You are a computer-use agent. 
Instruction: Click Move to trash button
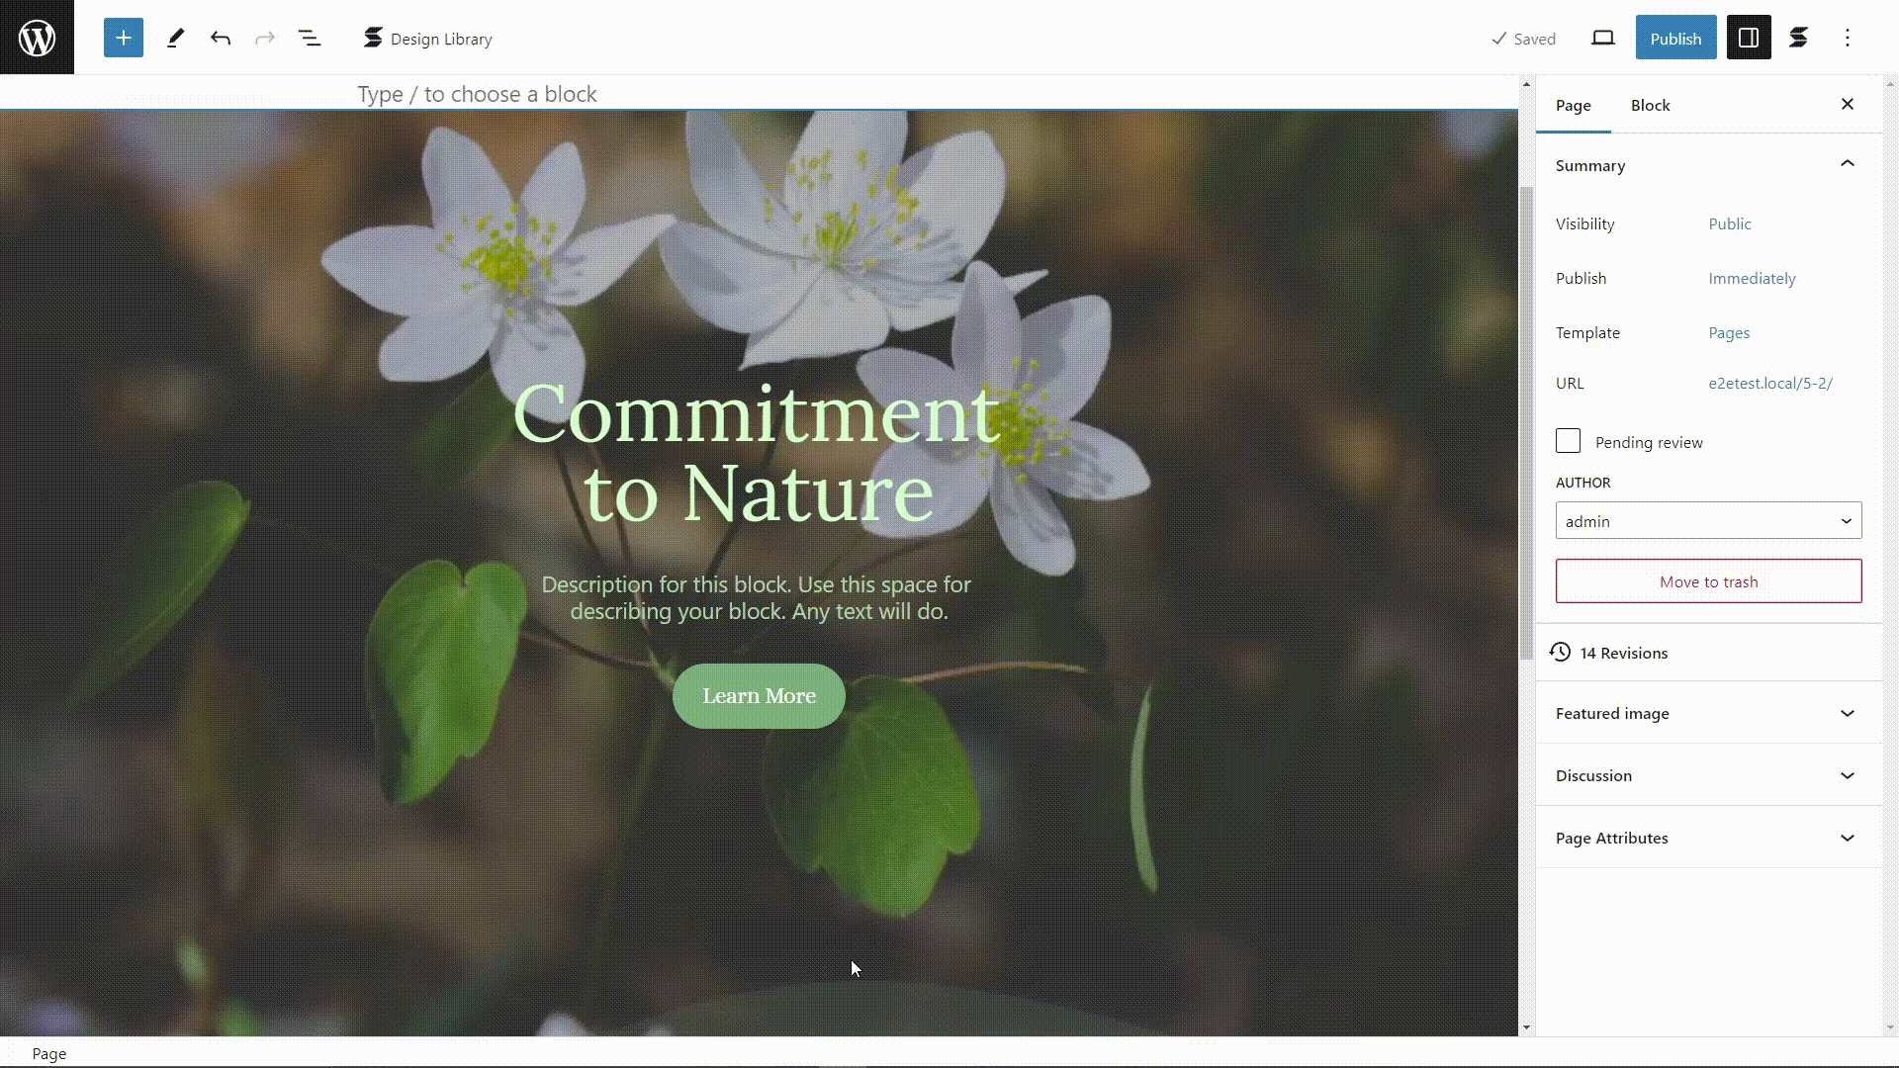pos(1708,580)
